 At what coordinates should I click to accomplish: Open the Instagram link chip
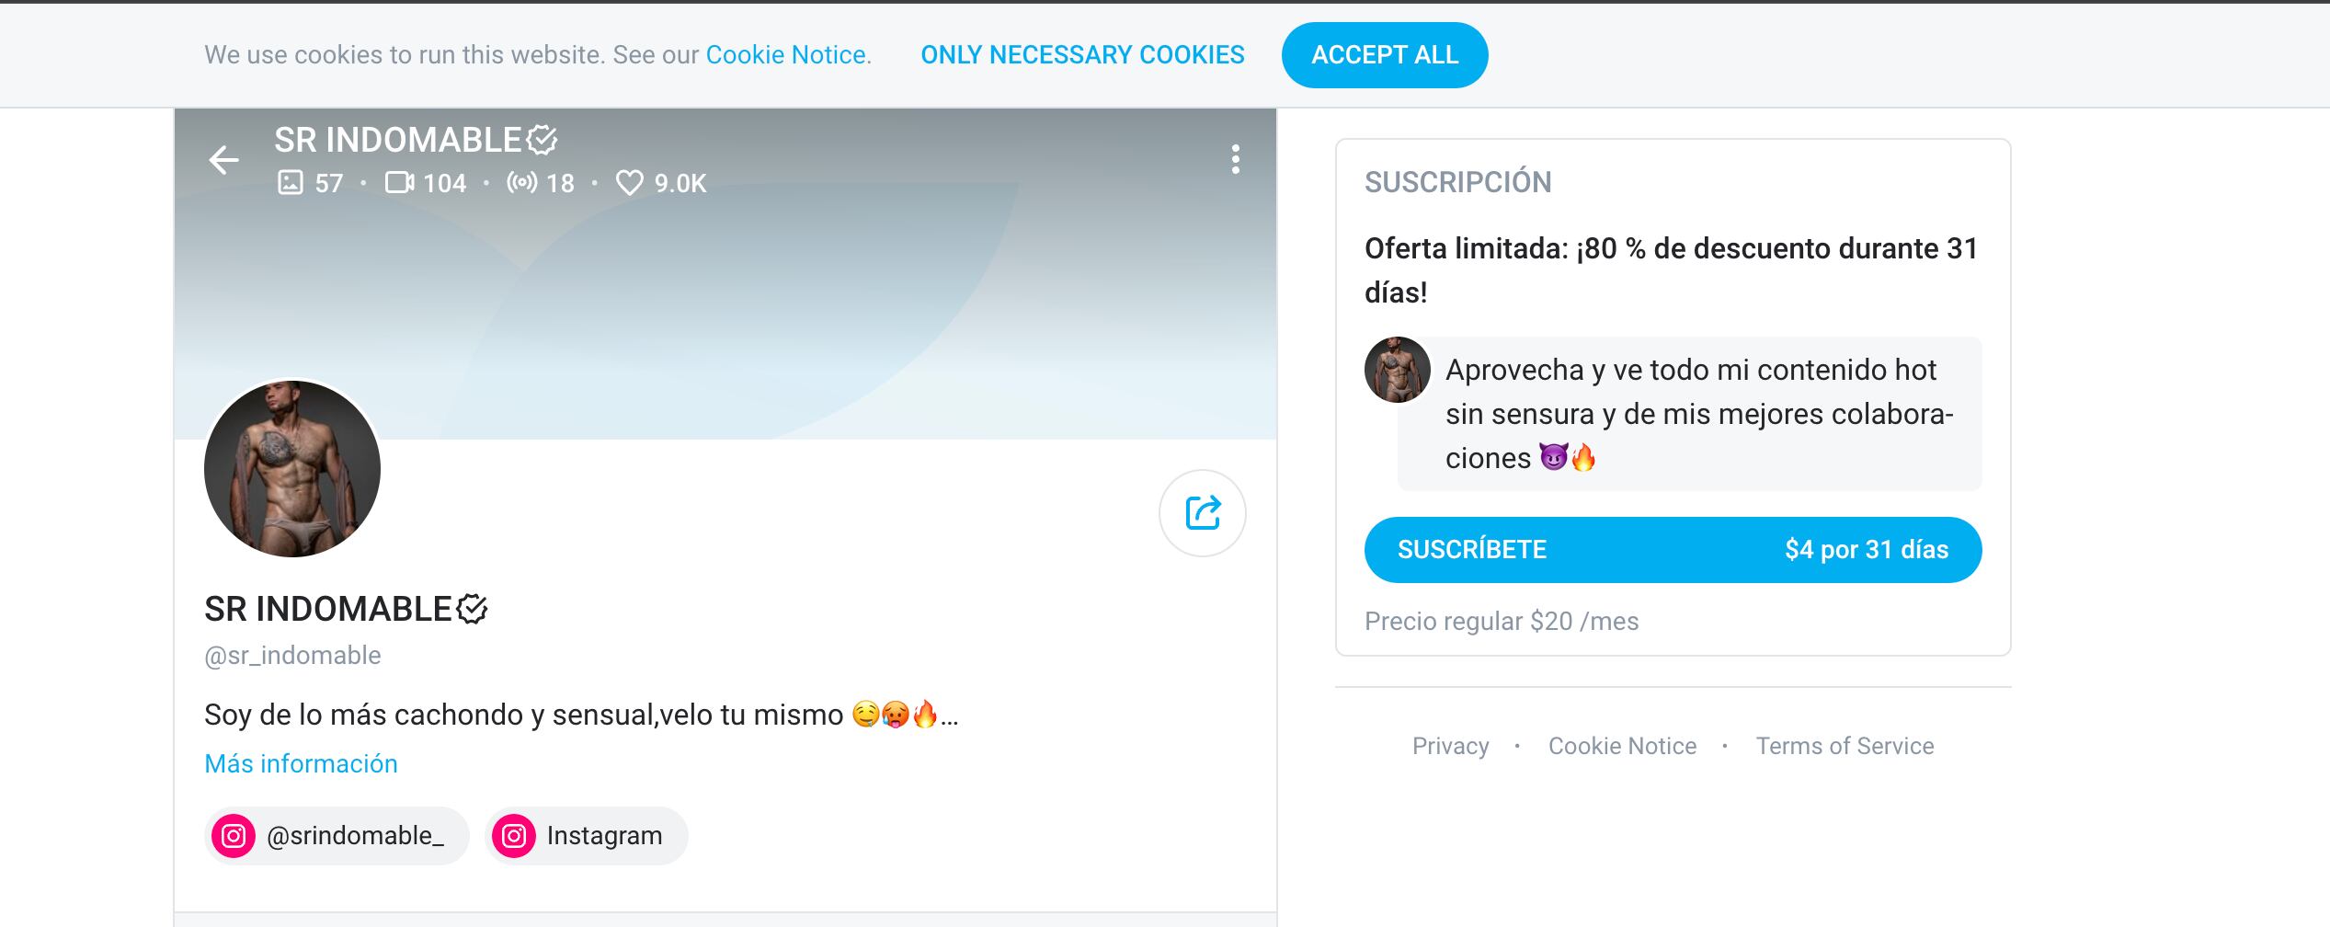coord(587,836)
